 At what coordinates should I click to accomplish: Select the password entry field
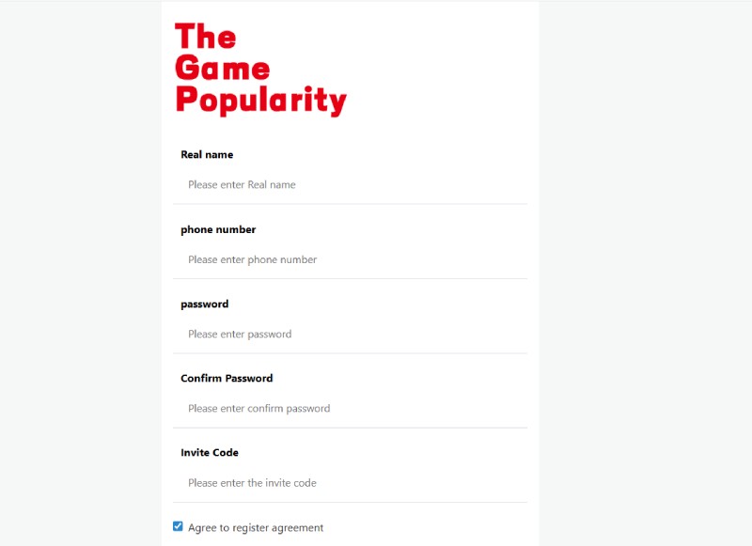(x=350, y=334)
